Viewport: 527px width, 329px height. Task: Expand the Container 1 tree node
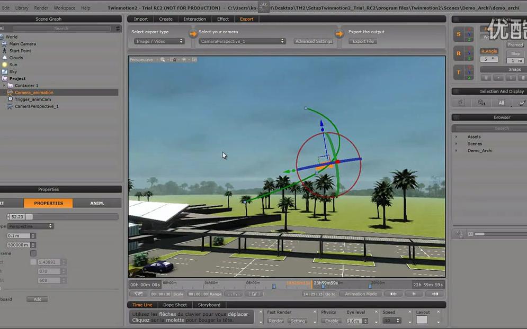click(x=4, y=85)
